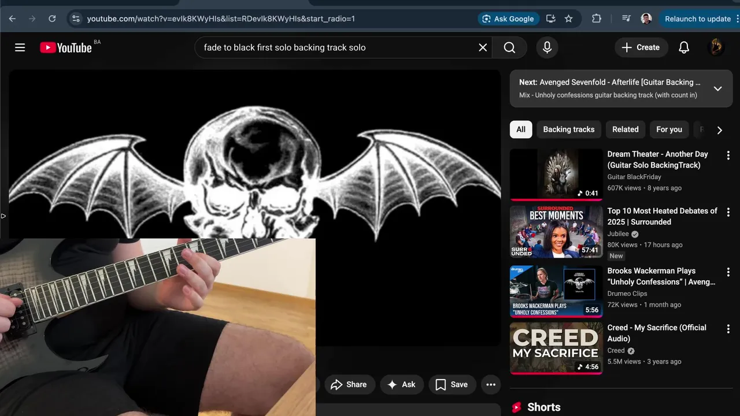Start voice search with the microphone
The width and height of the screenshot is (740, 416).
[x=547, y=47]
